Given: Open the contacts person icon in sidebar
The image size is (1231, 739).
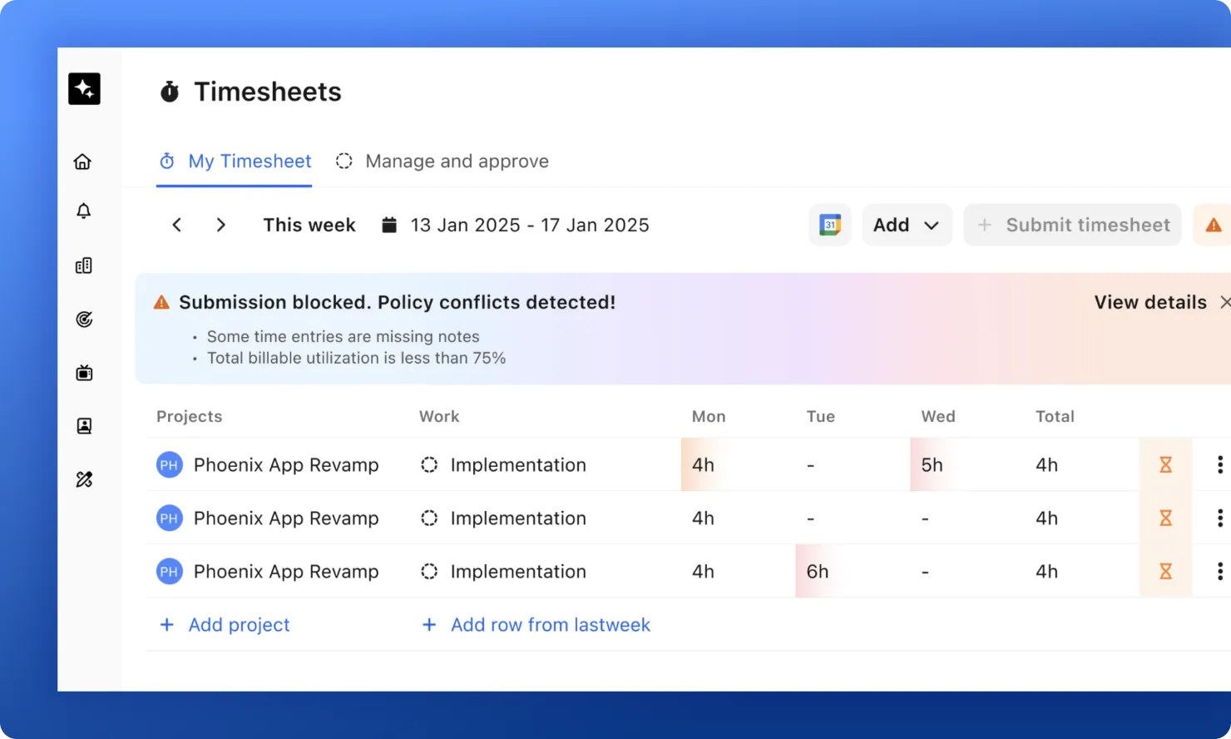Looking at the screenshot, I should 83,426.
